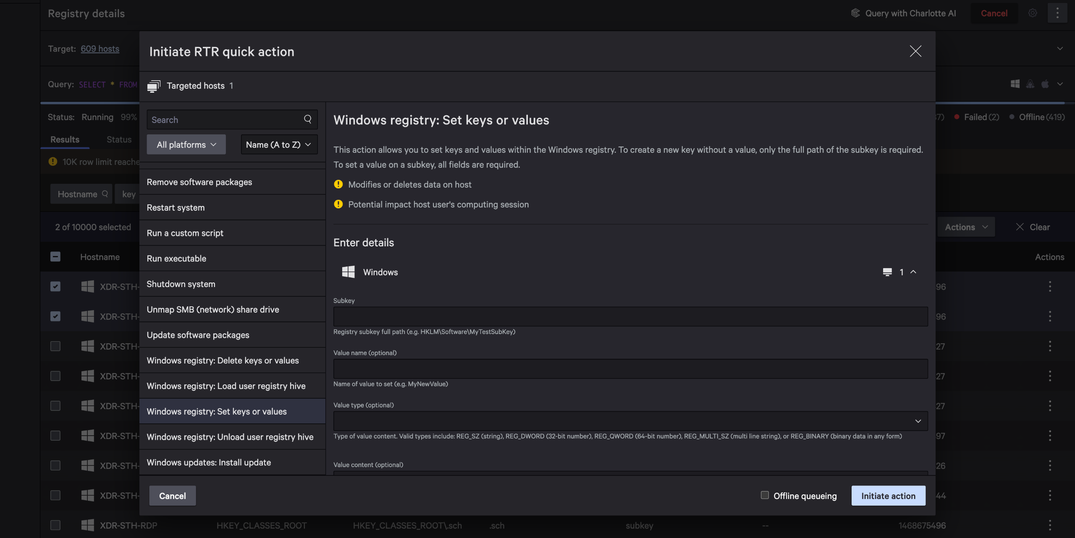Click the Targeted hosts monitor icon

point(154,86)
